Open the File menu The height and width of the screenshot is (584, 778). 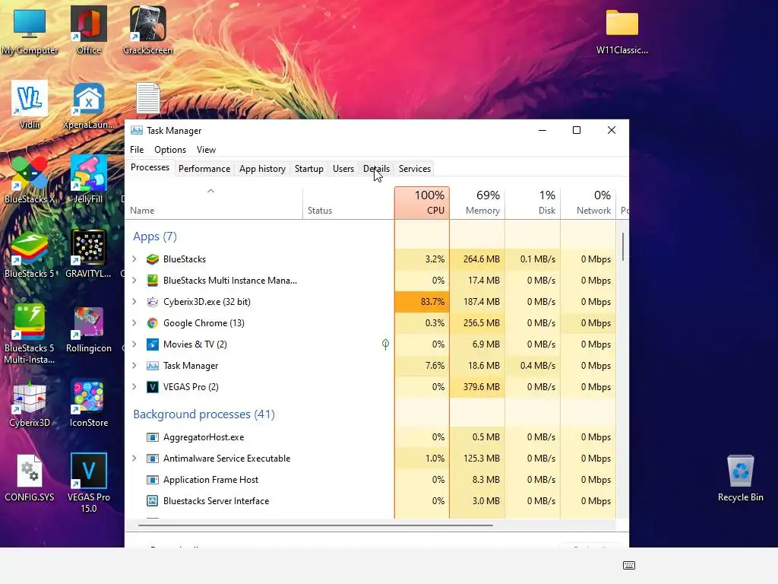[137, 150]
